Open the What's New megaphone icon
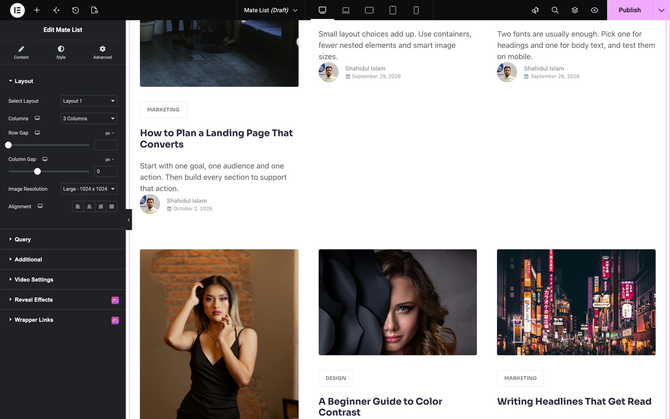 tap(535, 10)
